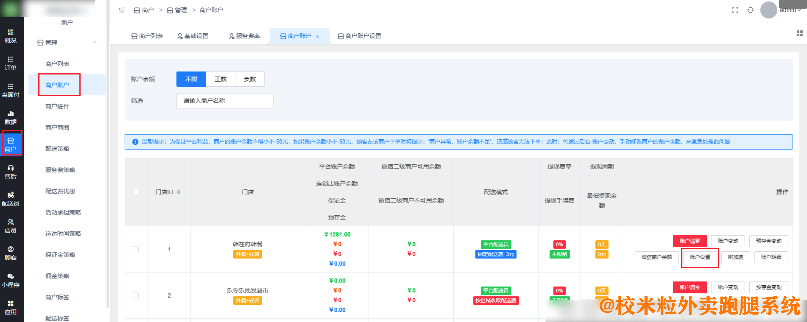Click 账户清零 for 韩在府韩餐
This screenshot has width=807, height=322.
(x=690, y=241)
